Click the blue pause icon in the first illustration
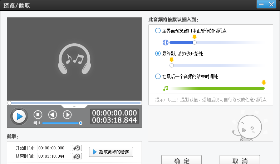Viewport: 280px width, 164px height. (166, 43)
